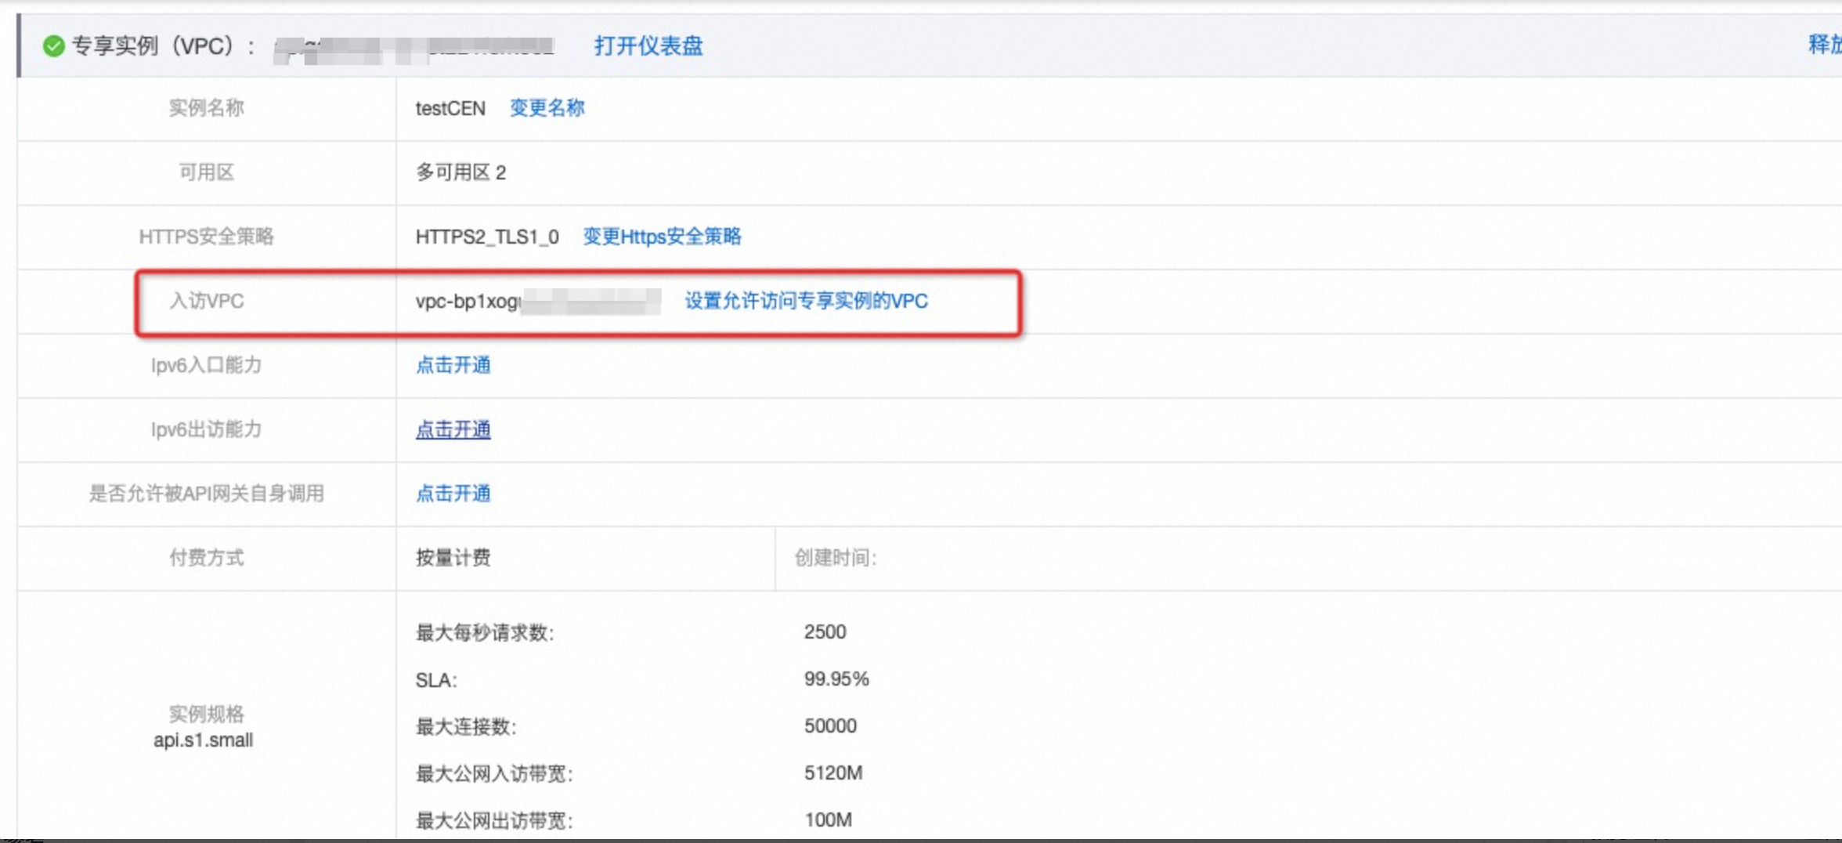Click the HTTPS安全策略 row label
The image size is (1842, 843).
coord(207,237)
